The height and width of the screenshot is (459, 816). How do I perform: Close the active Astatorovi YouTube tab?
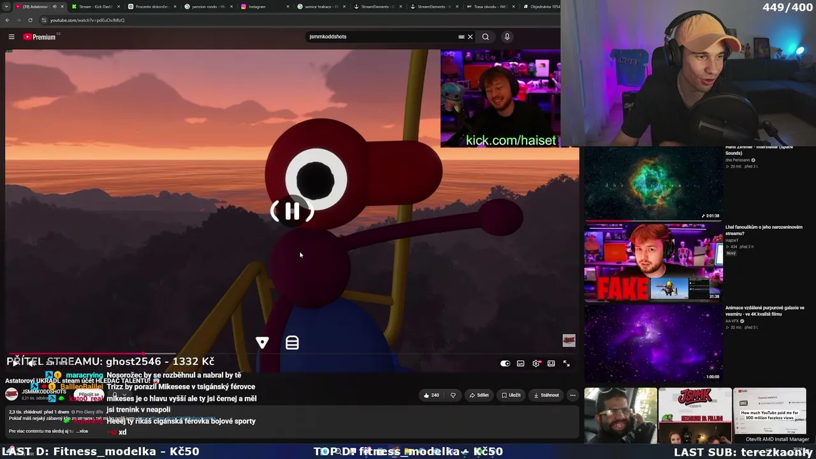(62, 6)
